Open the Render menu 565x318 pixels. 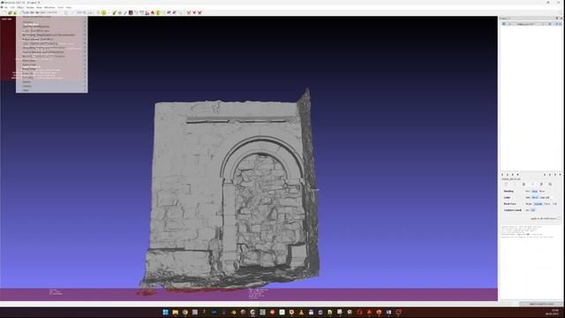[x=30, y=7]
